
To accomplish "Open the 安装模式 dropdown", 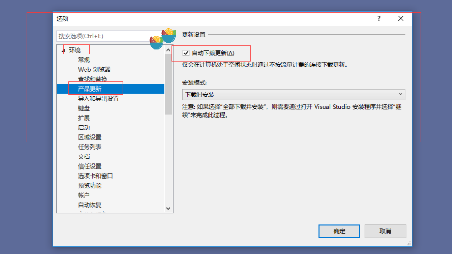I will 293,94.
